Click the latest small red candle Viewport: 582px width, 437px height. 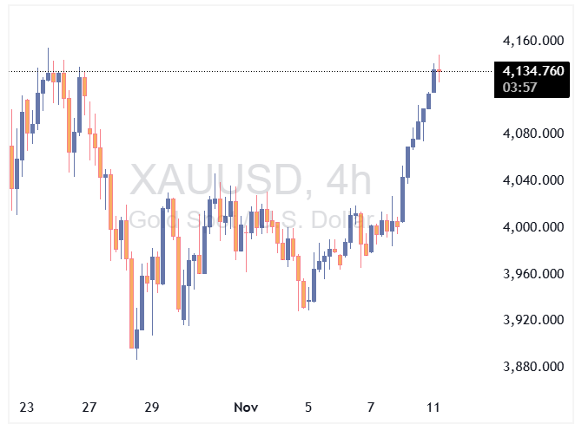pyautogui.click(x=440, y=70)
